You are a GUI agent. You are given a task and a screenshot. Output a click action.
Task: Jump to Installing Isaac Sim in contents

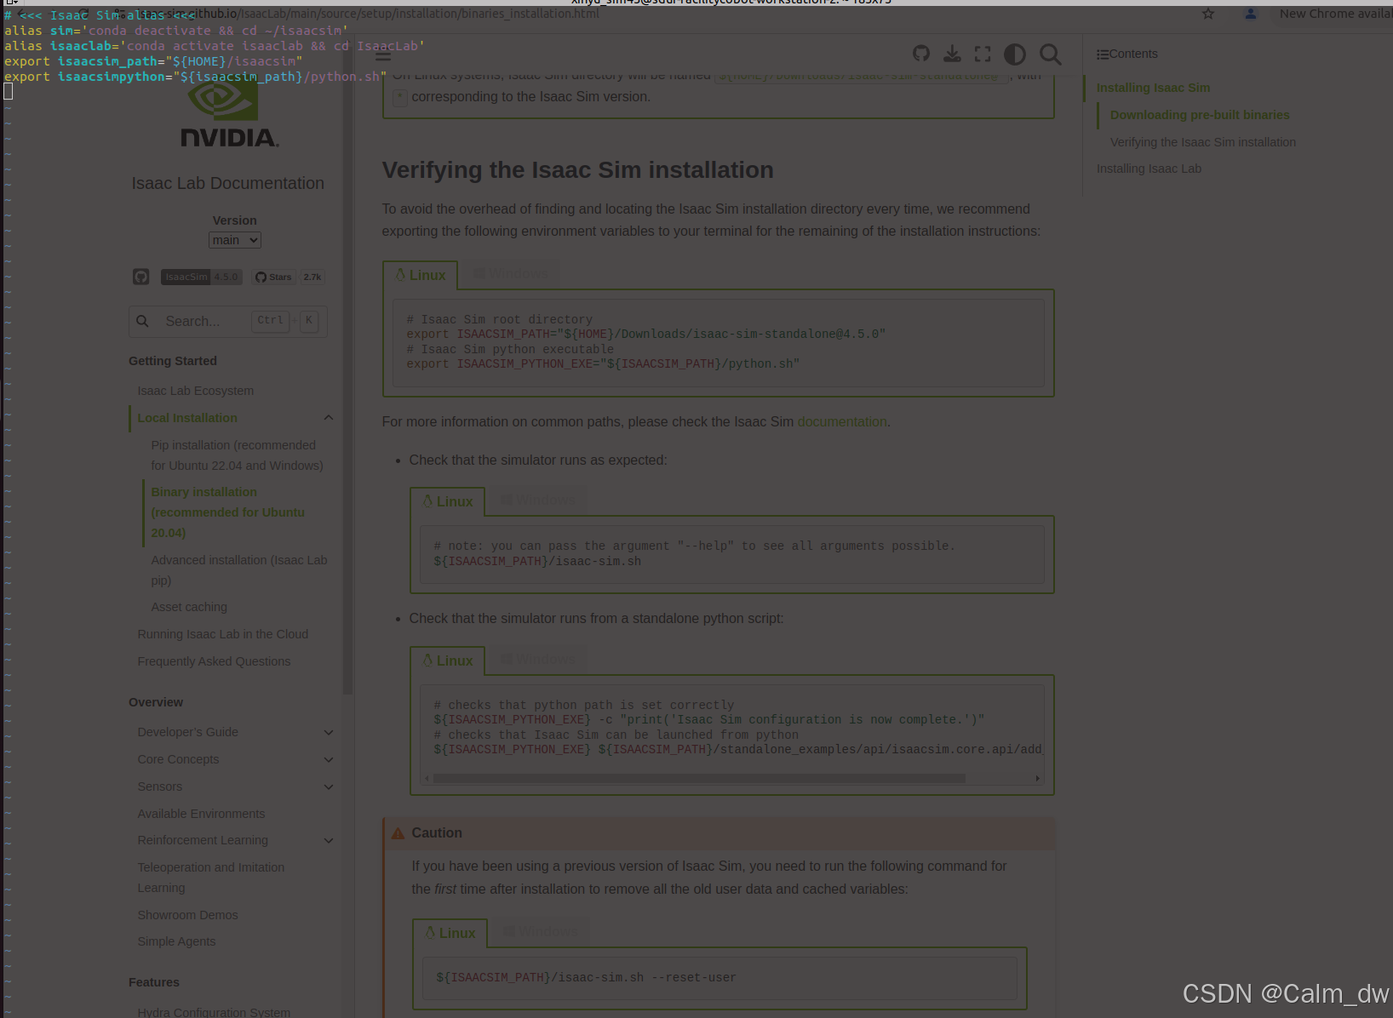pos(1153,88)
